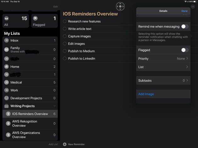This screenshot has height=148, width=198.
Task: Select AWS Organizations Overview list
Action: [30, 135]
